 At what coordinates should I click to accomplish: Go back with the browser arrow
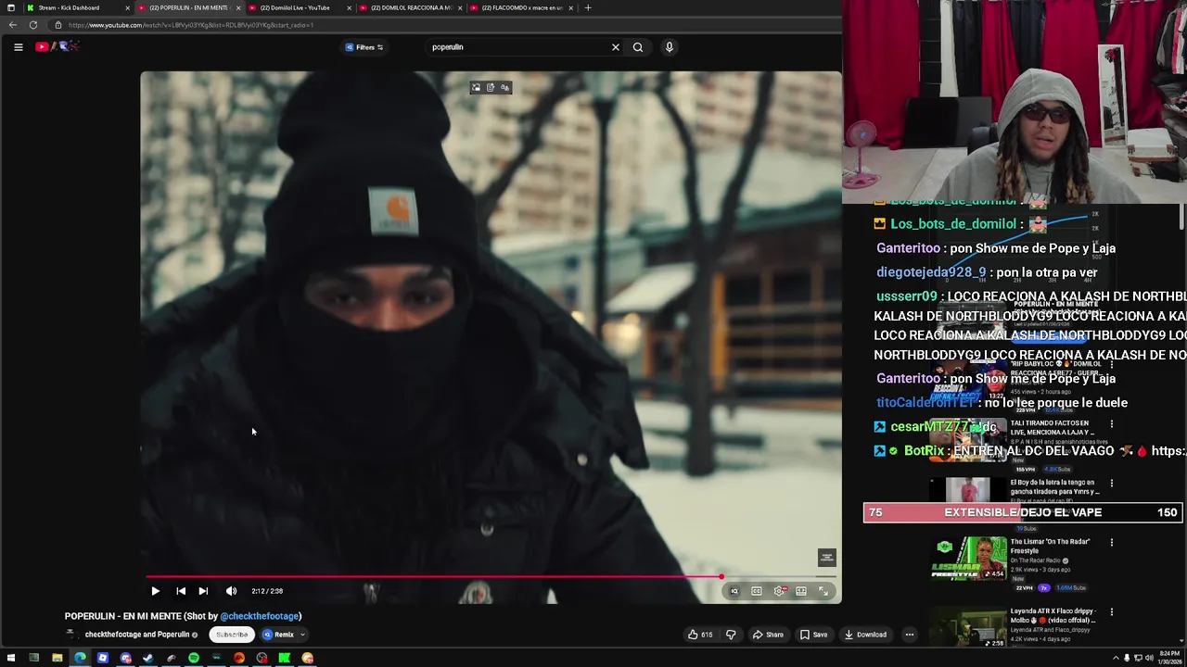[13, 25]
